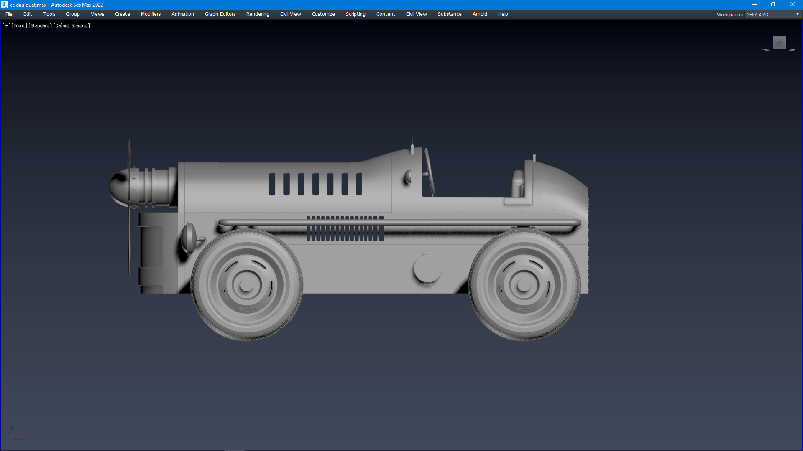Click the 3ds Max application icon
The height and width of the screenshot is (451, 803).
4,5
